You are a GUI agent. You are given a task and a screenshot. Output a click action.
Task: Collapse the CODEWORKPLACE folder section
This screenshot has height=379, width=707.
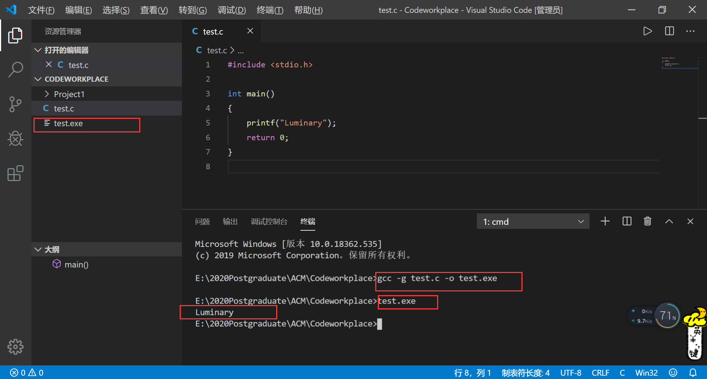click(x=38, y=79)
